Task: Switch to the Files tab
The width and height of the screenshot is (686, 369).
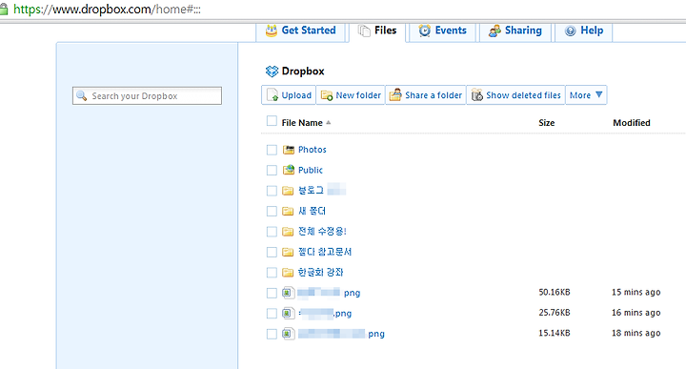Action: (x=378, y=31)
